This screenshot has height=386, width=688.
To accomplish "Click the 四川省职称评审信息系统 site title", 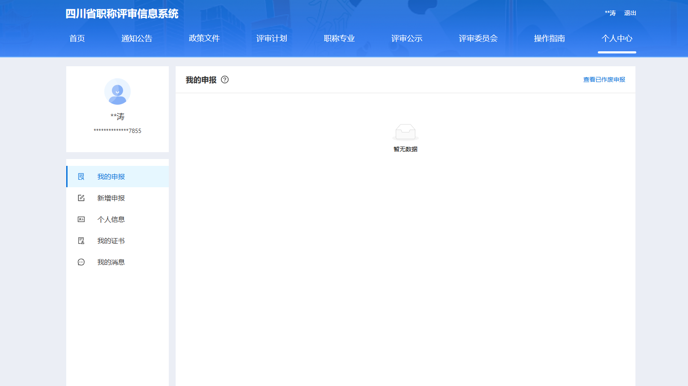I will 122,14.
